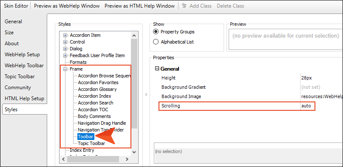Collapse the General property group

157,68
